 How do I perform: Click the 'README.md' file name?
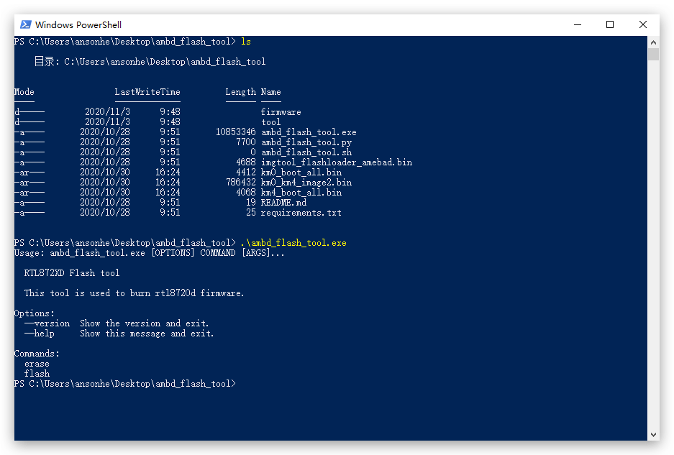click(x=283, y=203)
